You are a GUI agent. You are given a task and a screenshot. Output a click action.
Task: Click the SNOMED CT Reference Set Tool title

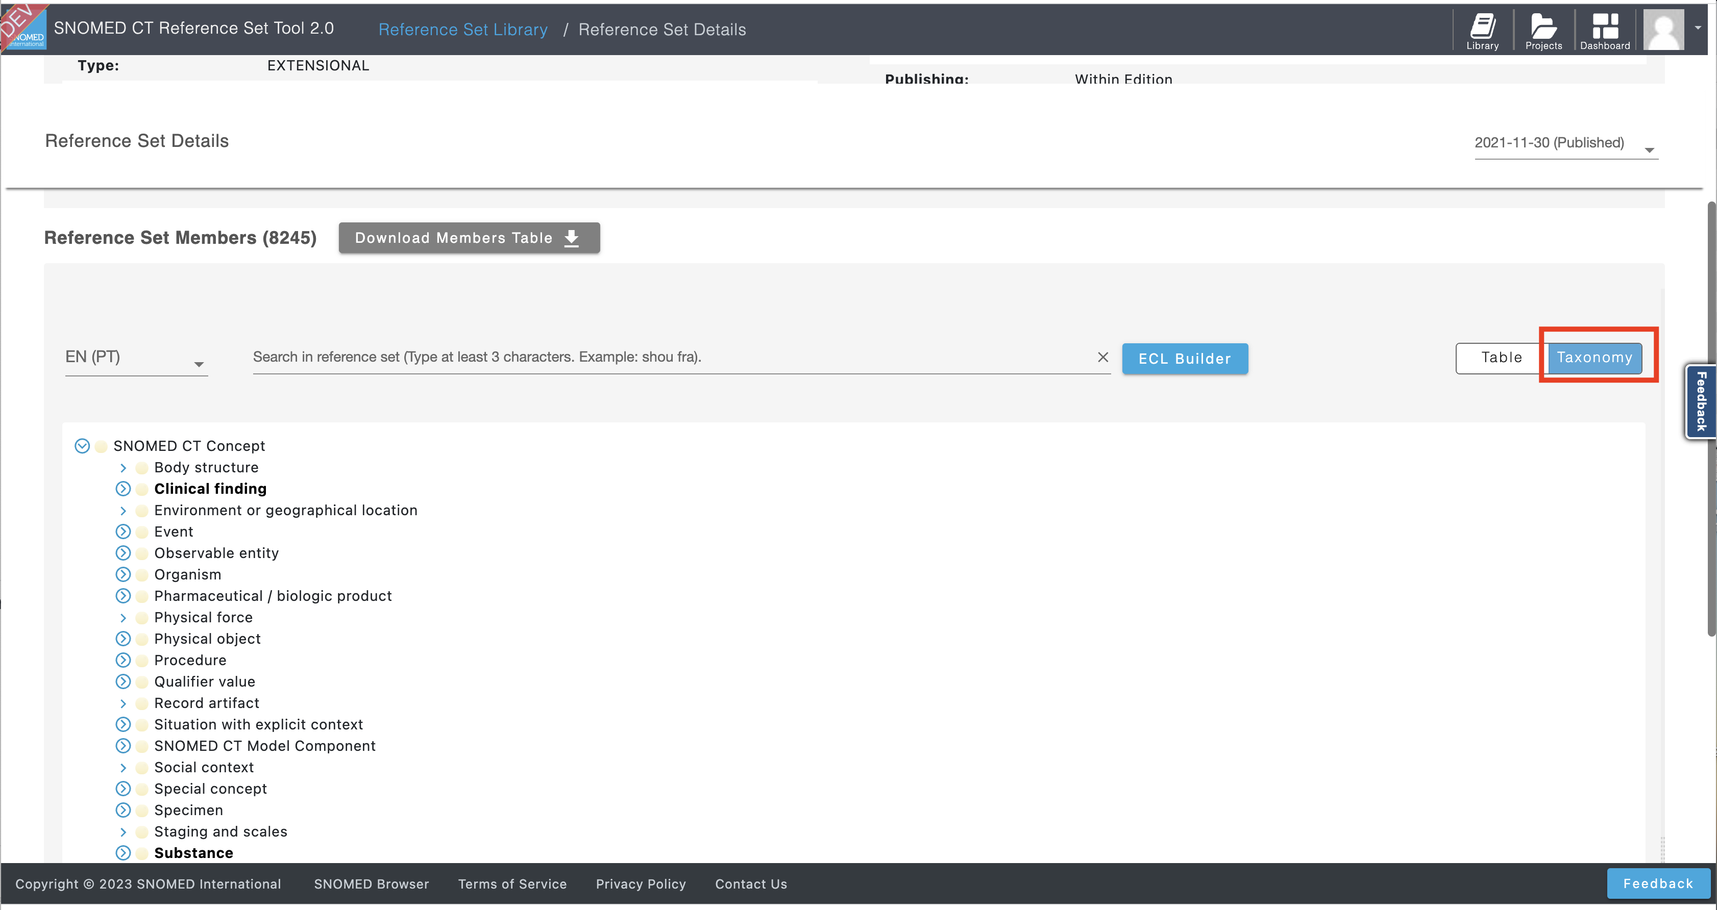tap(193, 28)
